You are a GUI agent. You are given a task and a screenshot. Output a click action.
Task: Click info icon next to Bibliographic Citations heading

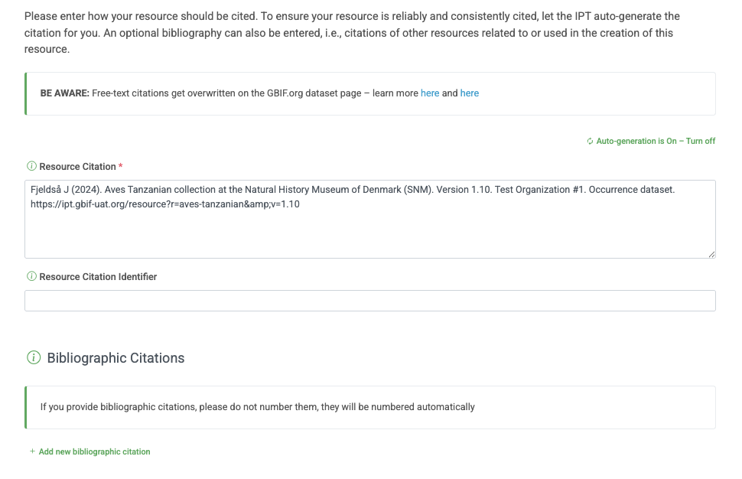pos(34,357)
